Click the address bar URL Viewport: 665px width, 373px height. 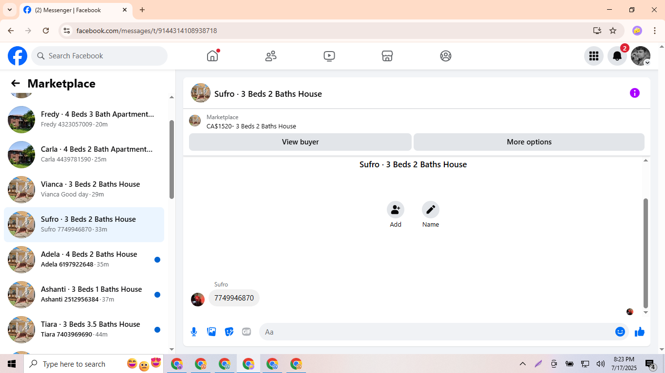[147, 31]
